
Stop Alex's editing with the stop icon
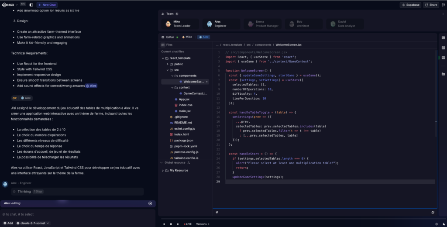click(150, 203)
